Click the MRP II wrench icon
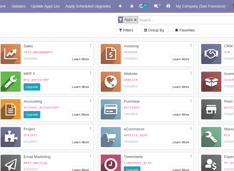This screenshot has width=234, height=171. (10, 81)
